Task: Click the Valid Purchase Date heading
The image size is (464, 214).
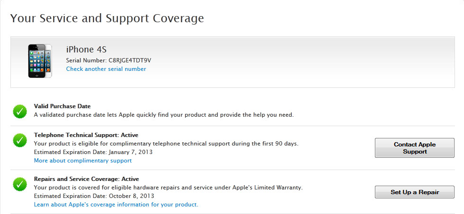Action: click(62, 106)
